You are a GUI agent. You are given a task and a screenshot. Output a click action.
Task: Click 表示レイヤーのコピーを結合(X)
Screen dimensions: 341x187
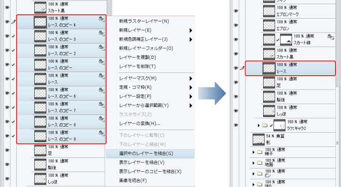point(150,172)
